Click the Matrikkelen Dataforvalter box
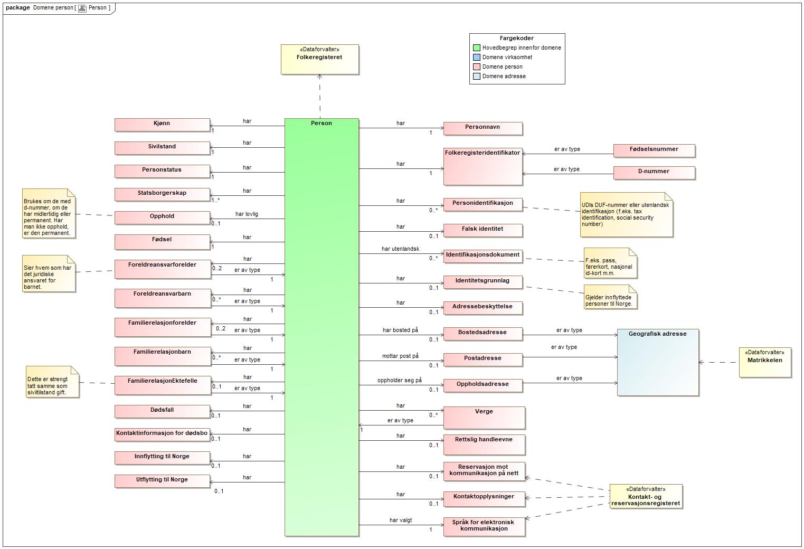Screen dimensions: 804x549 click(764, 362)
